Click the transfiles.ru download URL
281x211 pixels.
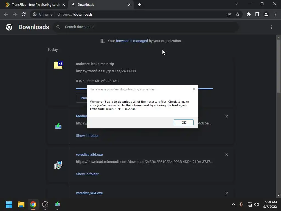tap(106, 71)
